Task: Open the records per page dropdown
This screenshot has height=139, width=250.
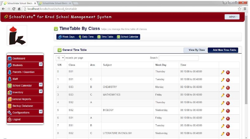Action: point(60,58)
